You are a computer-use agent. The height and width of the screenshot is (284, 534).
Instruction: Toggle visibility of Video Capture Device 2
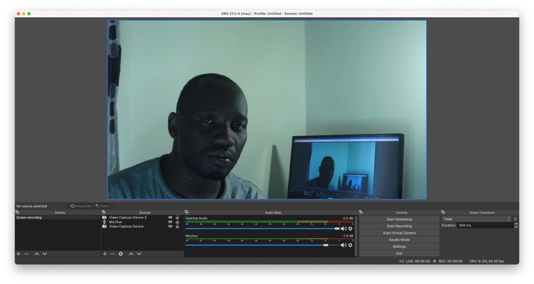tap(170, 217)
